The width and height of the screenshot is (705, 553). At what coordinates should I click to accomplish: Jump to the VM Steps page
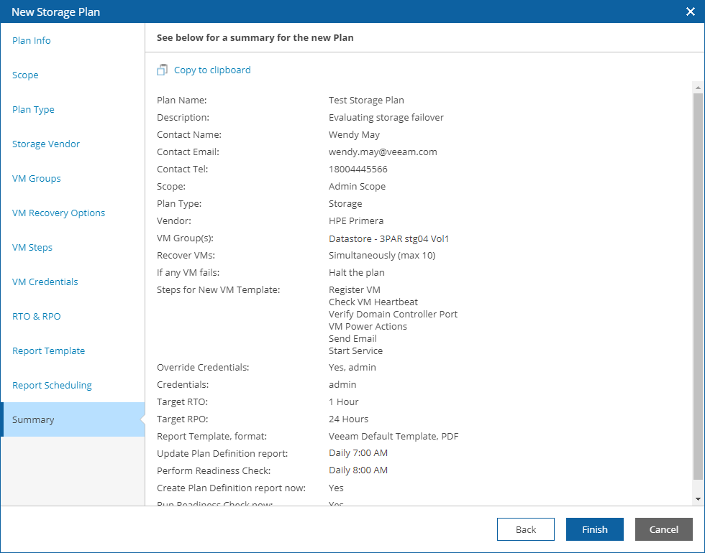tap(32, 248)
